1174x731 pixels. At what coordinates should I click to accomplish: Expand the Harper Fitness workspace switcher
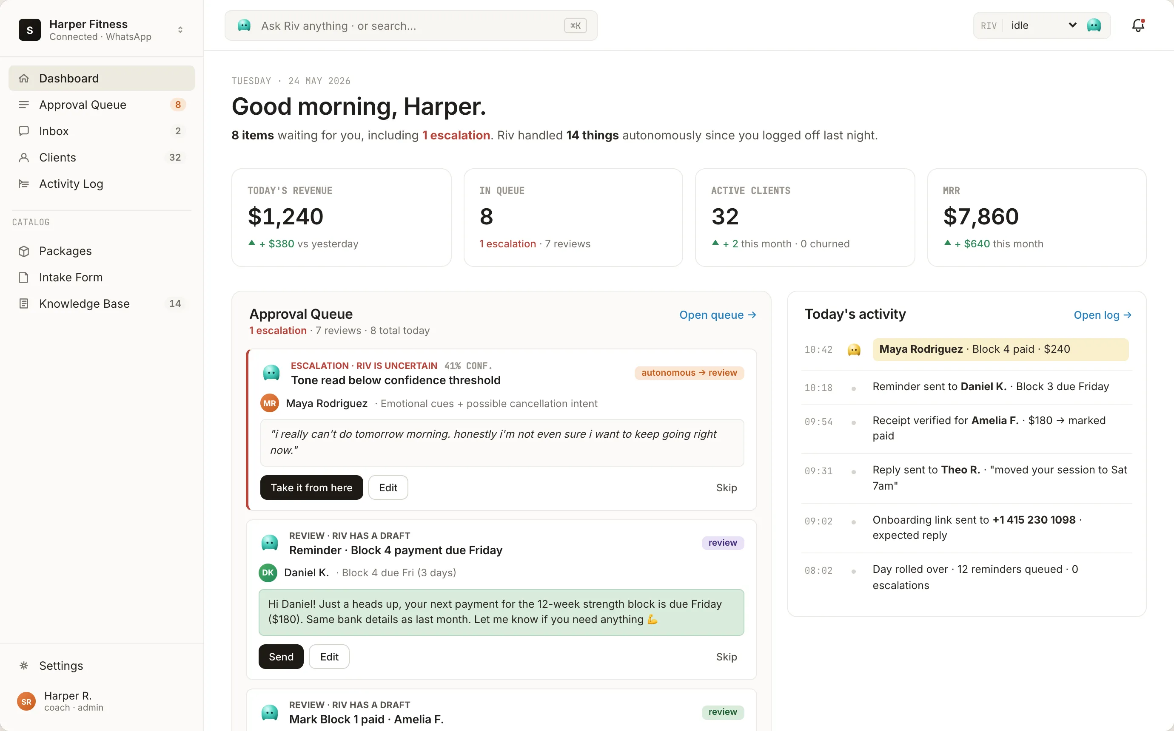coord(180,30)
